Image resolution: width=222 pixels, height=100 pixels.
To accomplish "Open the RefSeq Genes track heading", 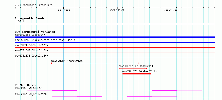I will tap(25, 85).
